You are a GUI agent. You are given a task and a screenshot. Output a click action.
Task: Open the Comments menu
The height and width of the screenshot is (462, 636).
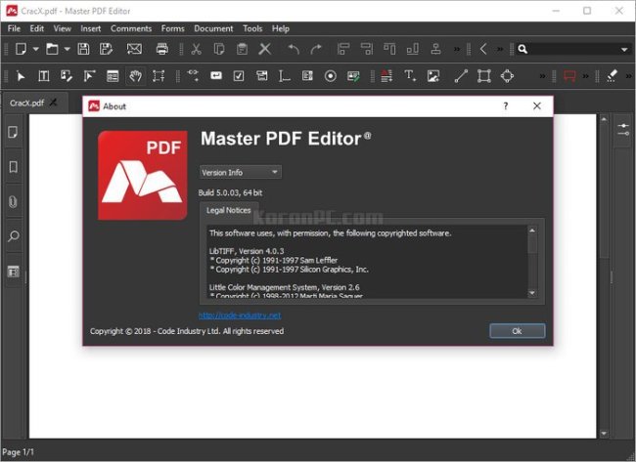point(131,28)
